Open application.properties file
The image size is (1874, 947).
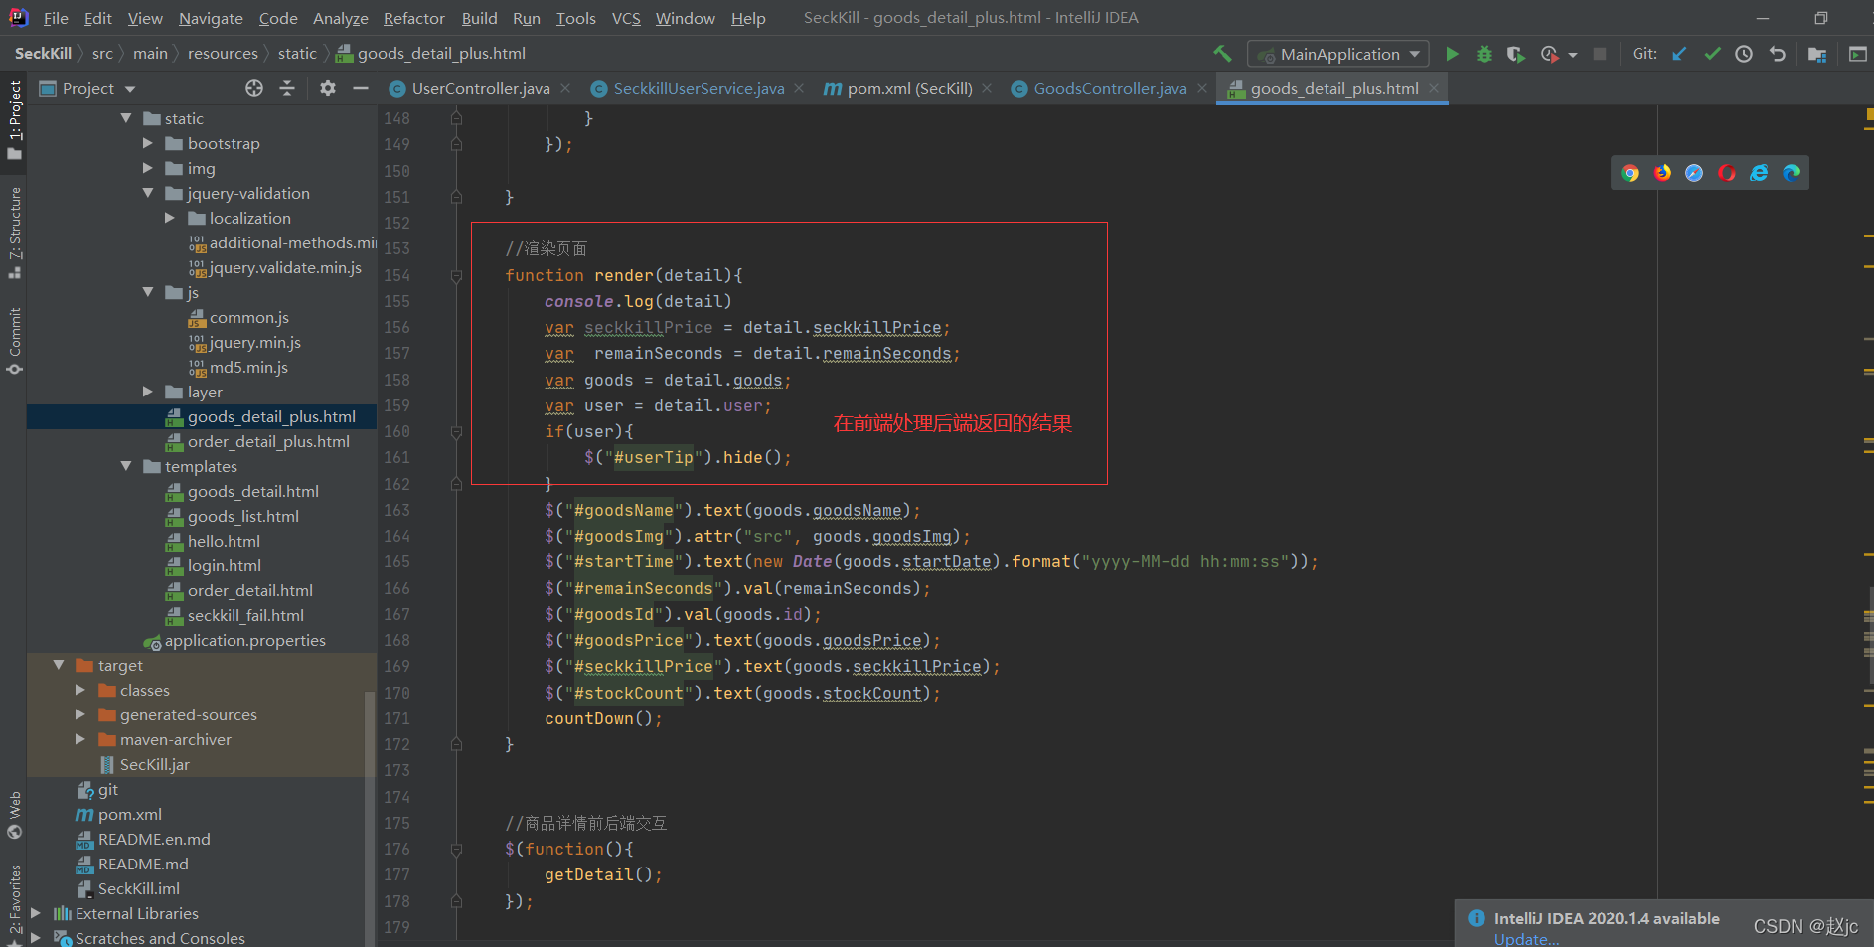click(x=244, y=640)
